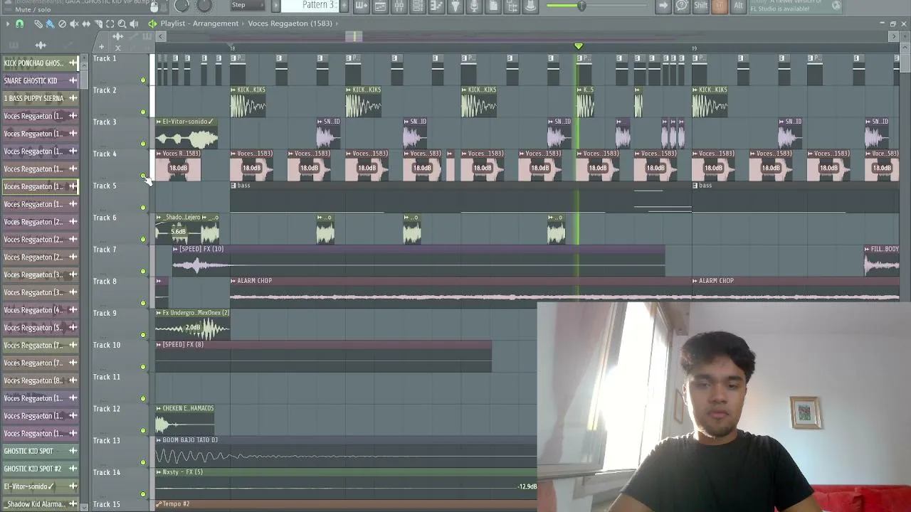Select the Mute tool in playlist toolbar
911x512 pixels.
[74, 23]
